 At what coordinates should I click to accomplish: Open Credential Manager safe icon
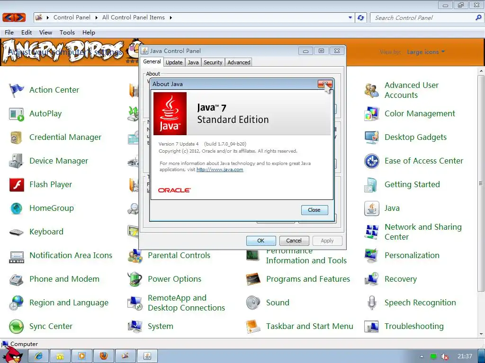tap(16, 138)
